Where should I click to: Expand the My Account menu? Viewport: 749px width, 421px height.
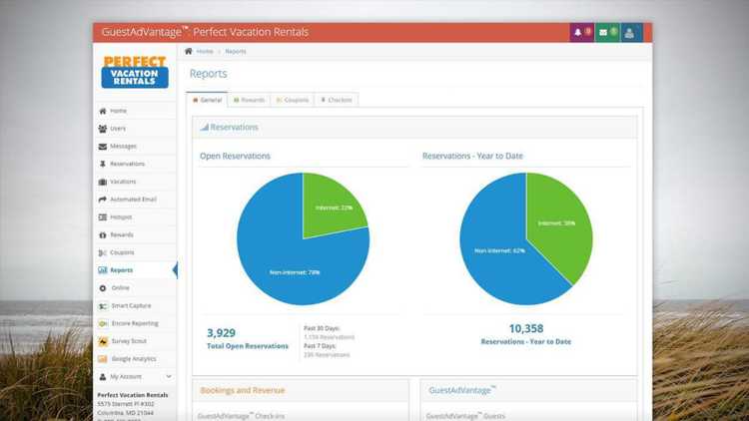[134, 376]
